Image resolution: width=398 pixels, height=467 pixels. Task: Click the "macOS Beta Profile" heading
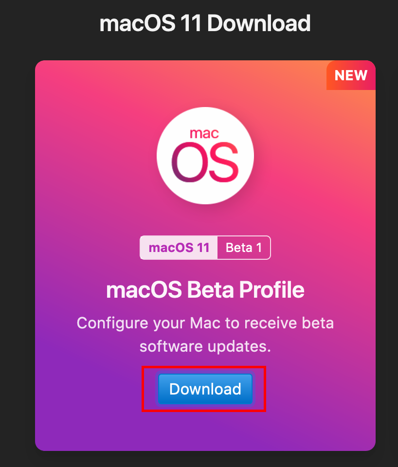click(x=205, y=289)
